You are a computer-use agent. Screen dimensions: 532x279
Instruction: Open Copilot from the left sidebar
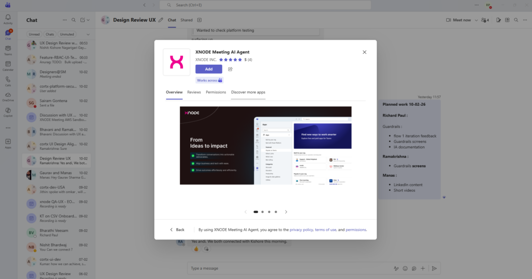(x=8, y=111)
